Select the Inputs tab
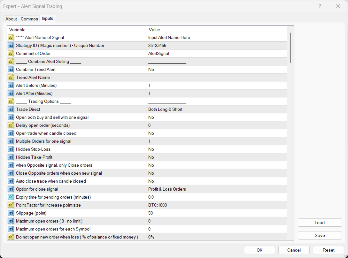Image resolution: width=348 pixels, height=258 pixels. pyautogui.click(x=47, y=19)
